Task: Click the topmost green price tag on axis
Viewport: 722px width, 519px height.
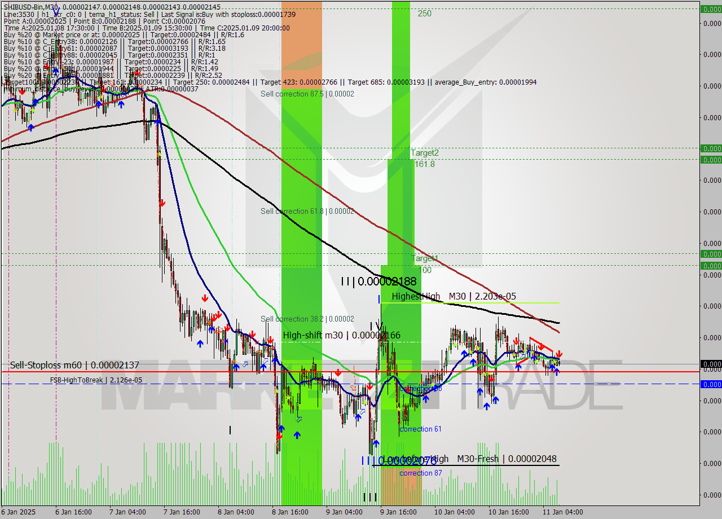Action: [711, 8]
